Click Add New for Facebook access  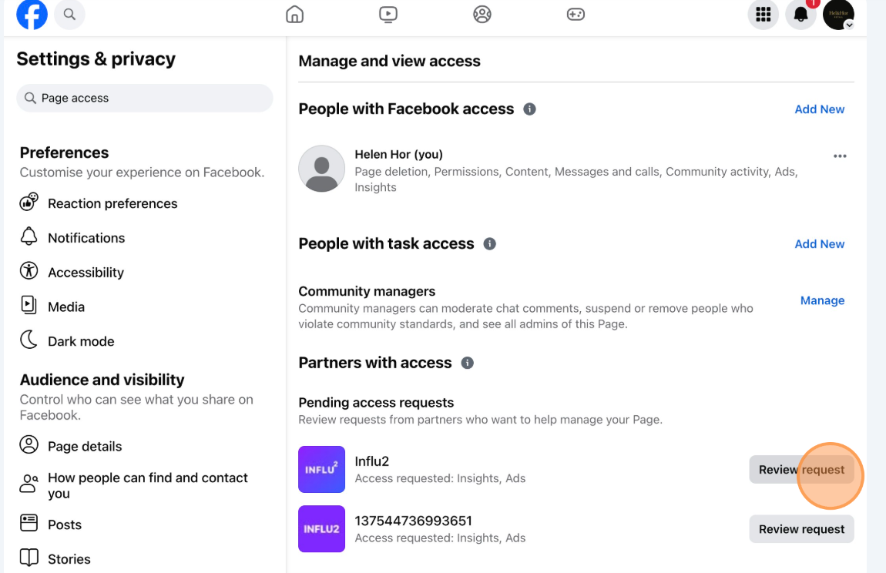[819, 109]
